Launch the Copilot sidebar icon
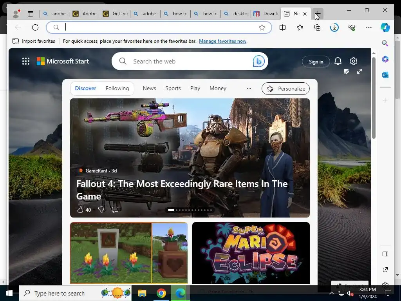The image size is (401, 301). pyautogui.click(x=385, y=27)
